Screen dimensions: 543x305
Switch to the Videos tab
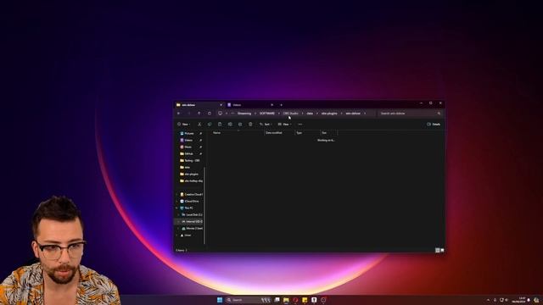pyautogui.click(x=250, y=105)
